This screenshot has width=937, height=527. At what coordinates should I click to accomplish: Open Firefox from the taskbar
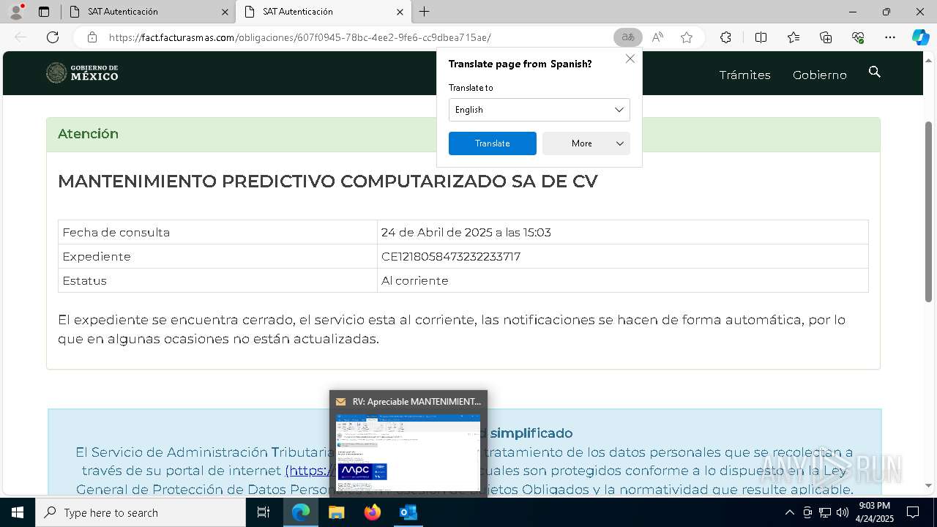point(373,512)
